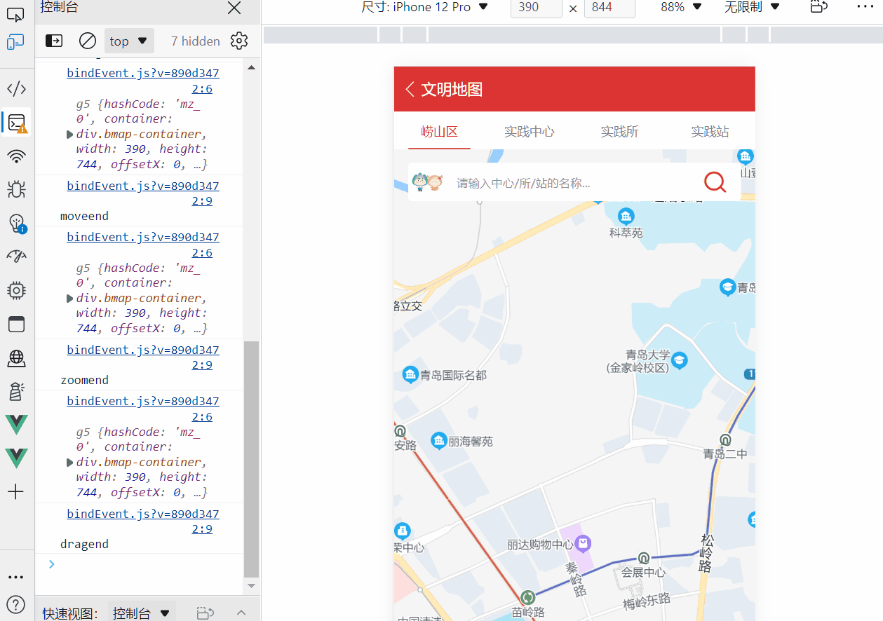Open the first Vue devtools panel

[16, 424]
